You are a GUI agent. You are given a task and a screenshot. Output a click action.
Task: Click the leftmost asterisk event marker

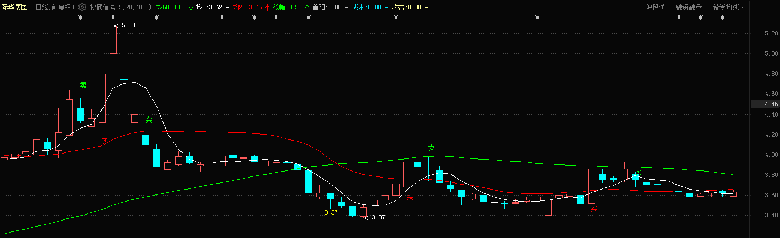pos(80,17)
